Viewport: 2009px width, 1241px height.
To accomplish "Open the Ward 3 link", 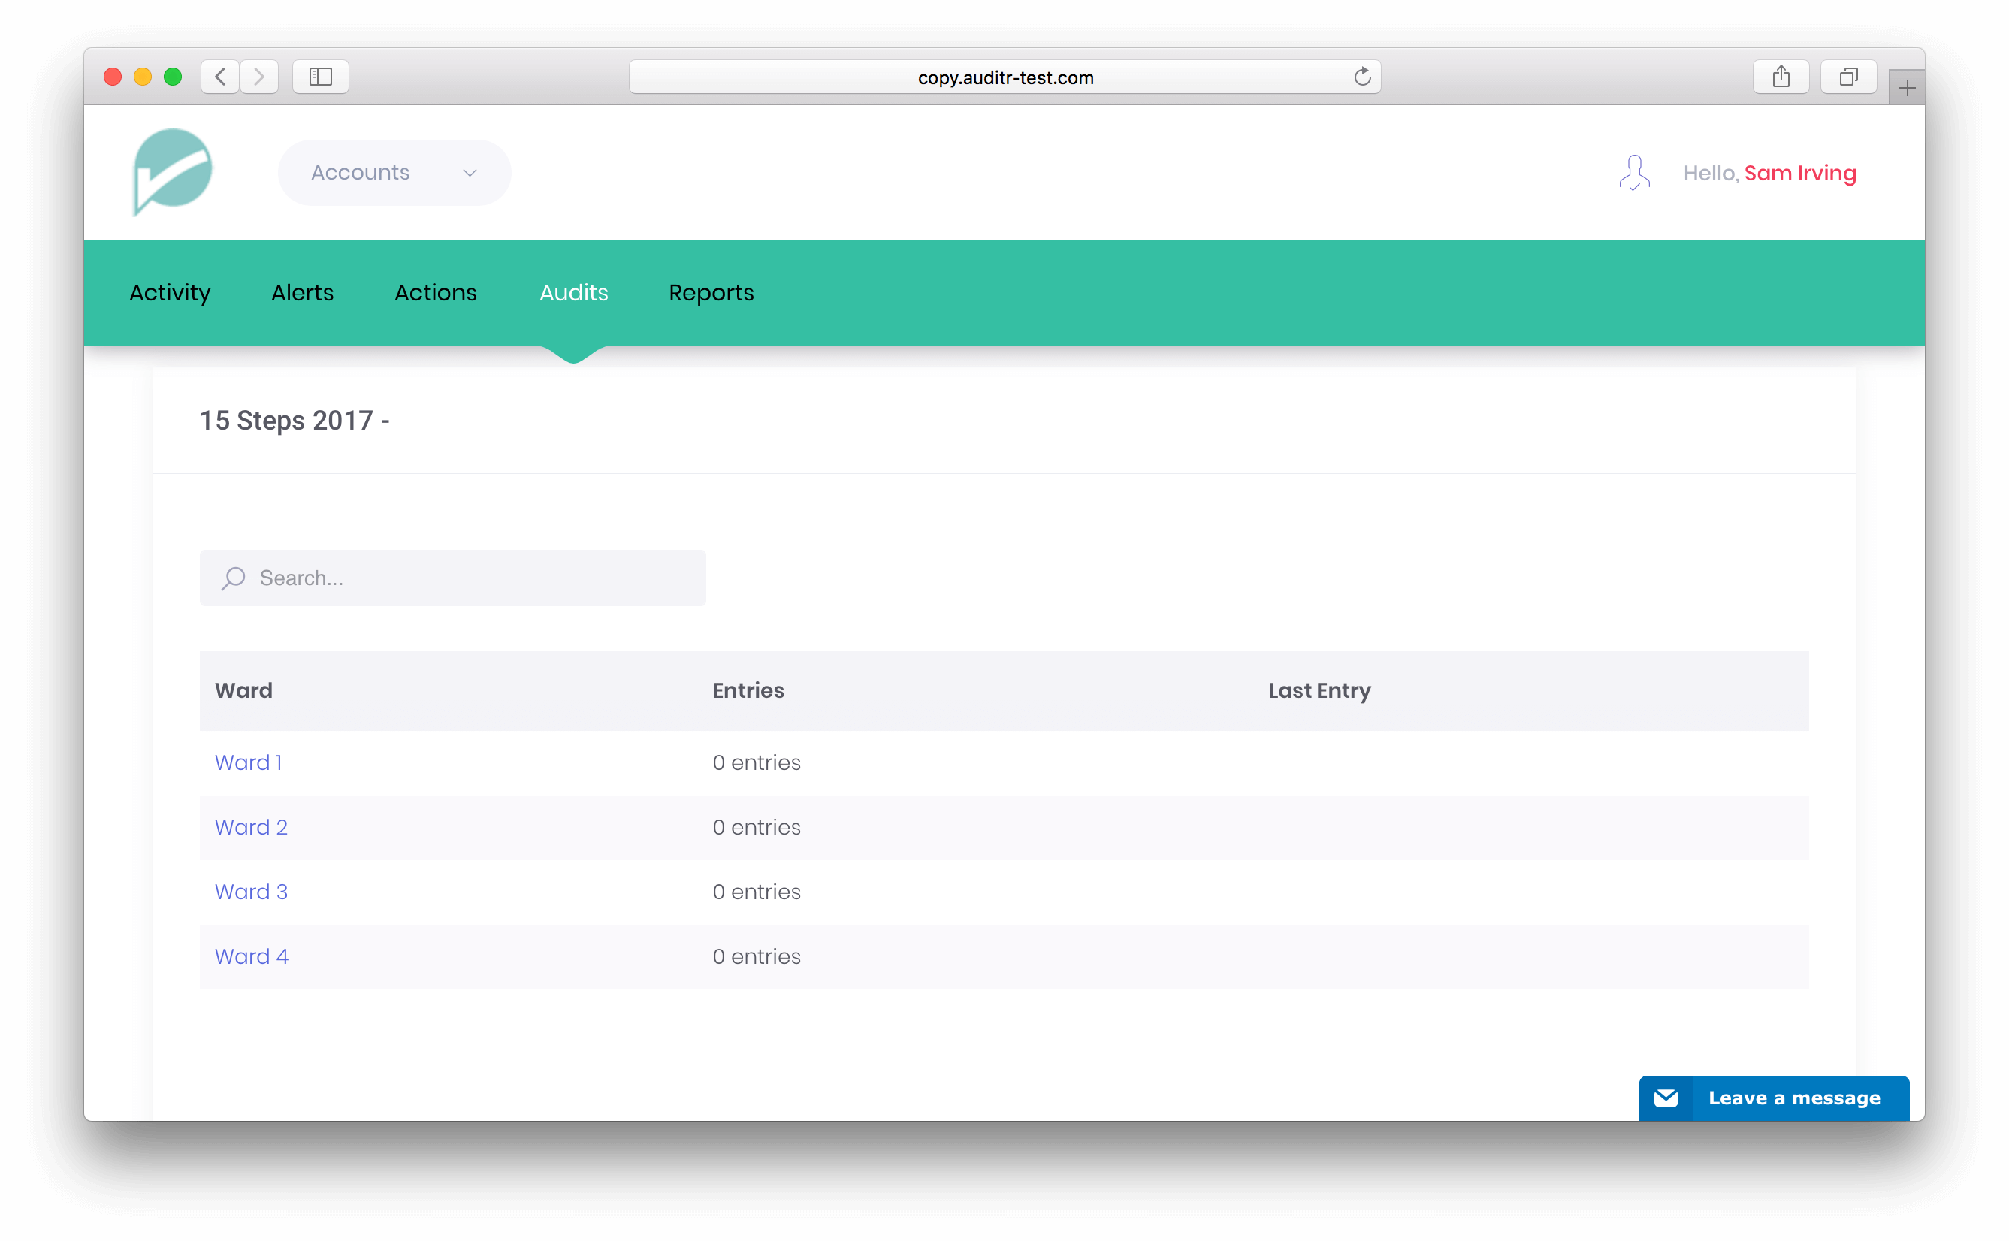I will point(251,892).
